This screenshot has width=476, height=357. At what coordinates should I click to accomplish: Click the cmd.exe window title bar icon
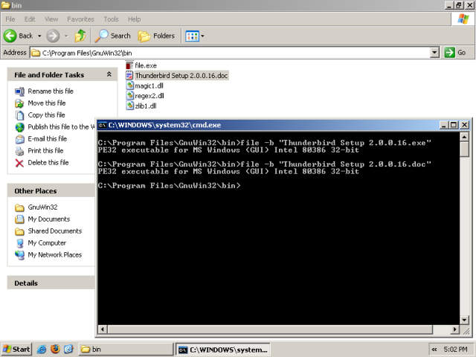click(x=103, y=125)
